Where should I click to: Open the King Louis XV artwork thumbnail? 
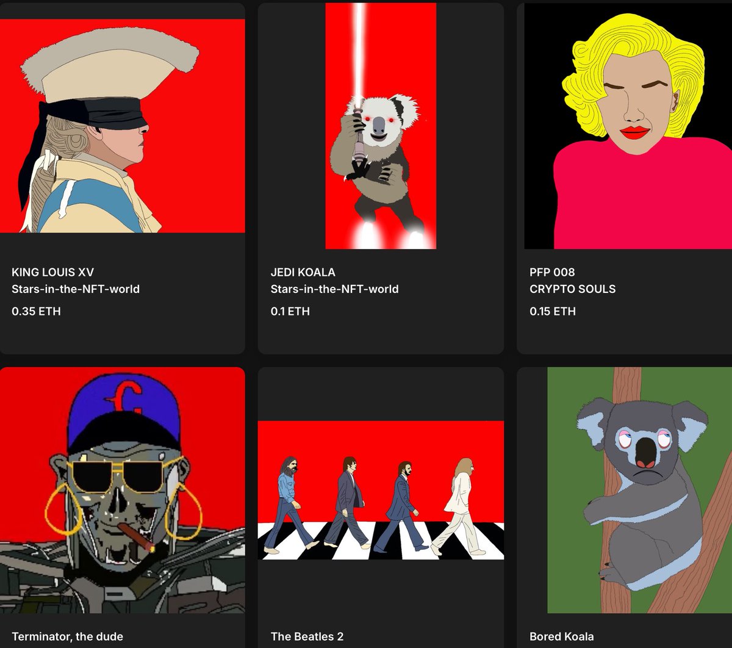[x=122, y=126]
